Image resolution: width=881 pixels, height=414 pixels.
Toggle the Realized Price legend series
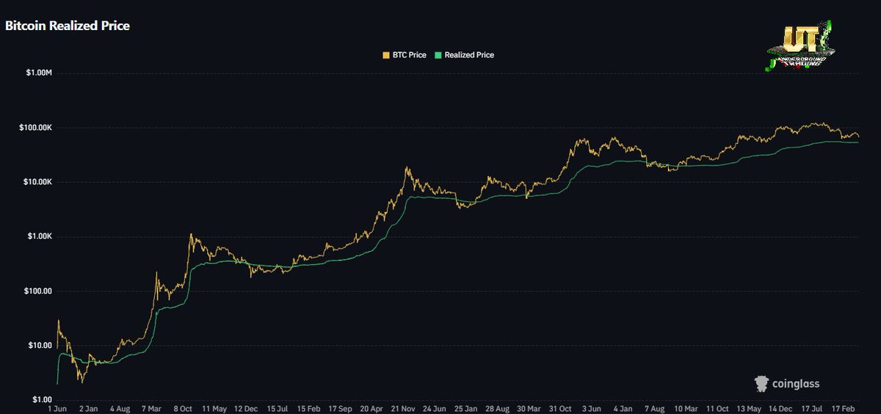click(465, 55)
